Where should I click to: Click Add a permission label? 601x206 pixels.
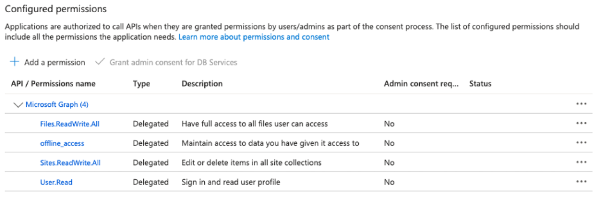[x=55, y=62]
